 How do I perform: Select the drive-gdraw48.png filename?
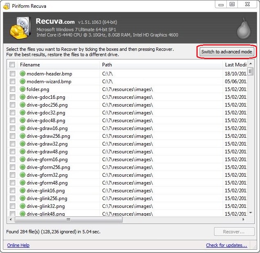pyautogui.click(x=47, y=152)
